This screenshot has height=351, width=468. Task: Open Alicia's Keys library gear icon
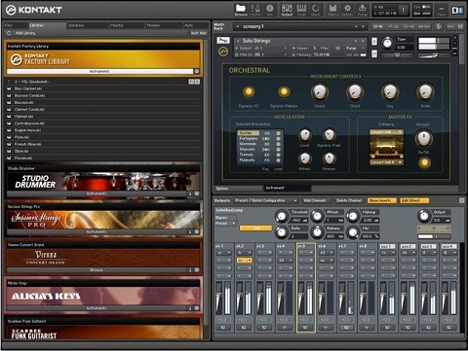pos(197,308)
